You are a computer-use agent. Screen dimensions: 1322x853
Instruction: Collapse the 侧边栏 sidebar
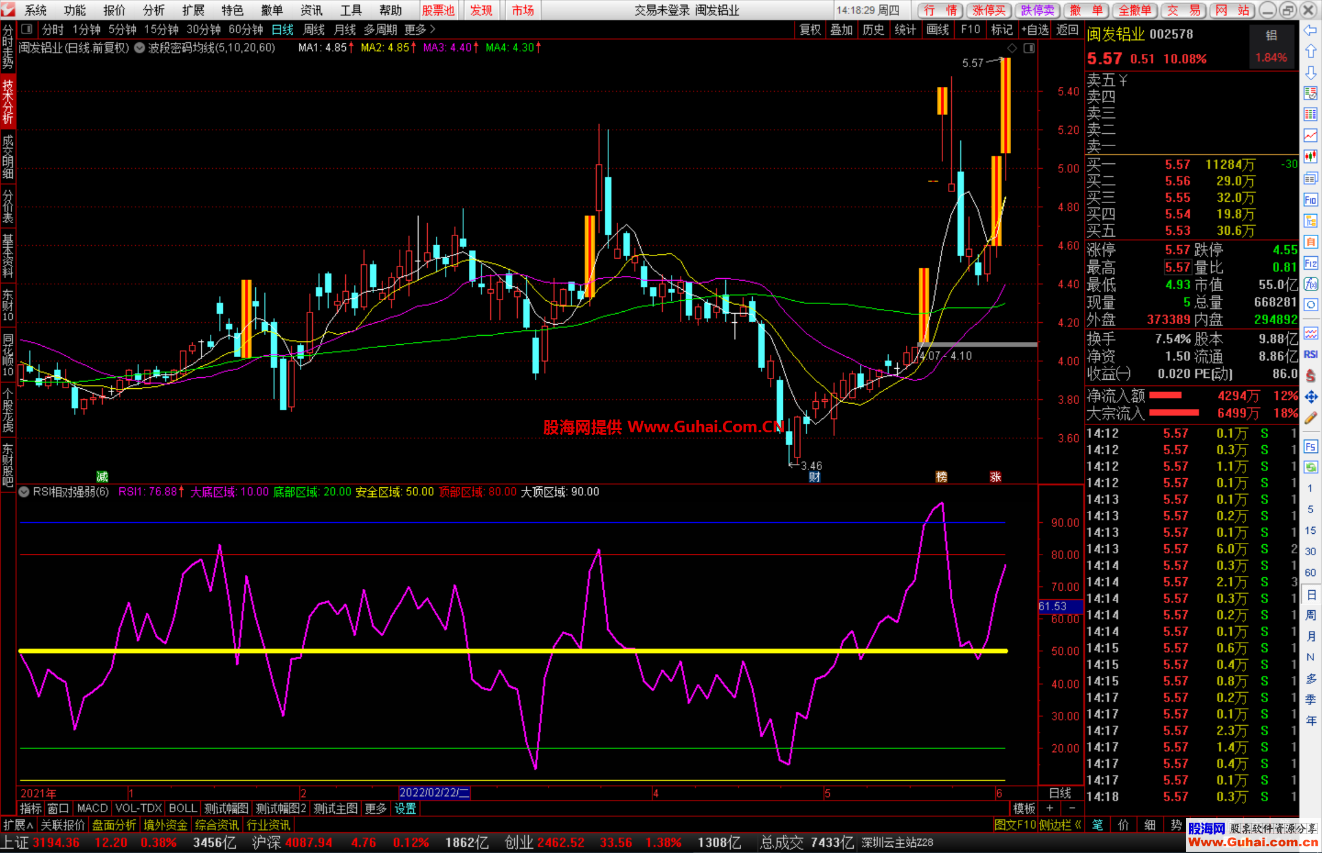1060,825
